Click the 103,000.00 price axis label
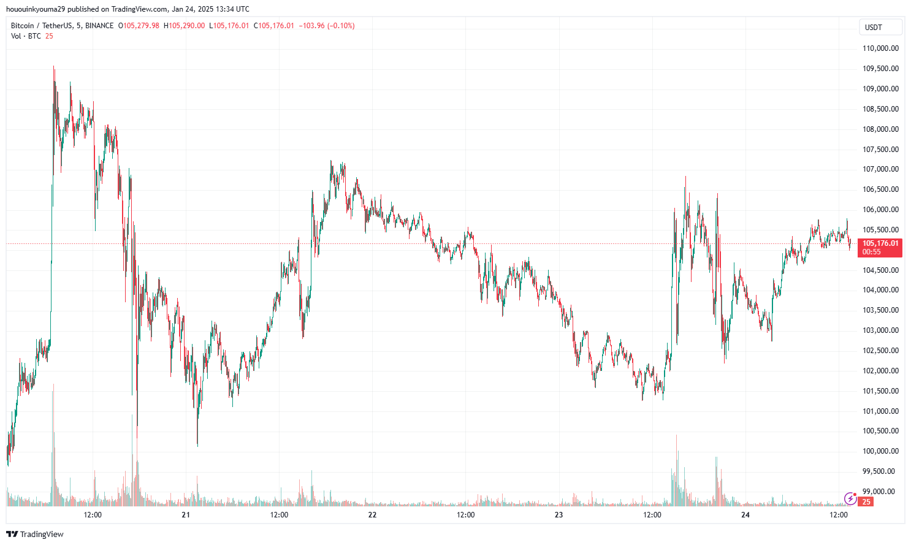911x545 pixels. [x=880, y=330]
